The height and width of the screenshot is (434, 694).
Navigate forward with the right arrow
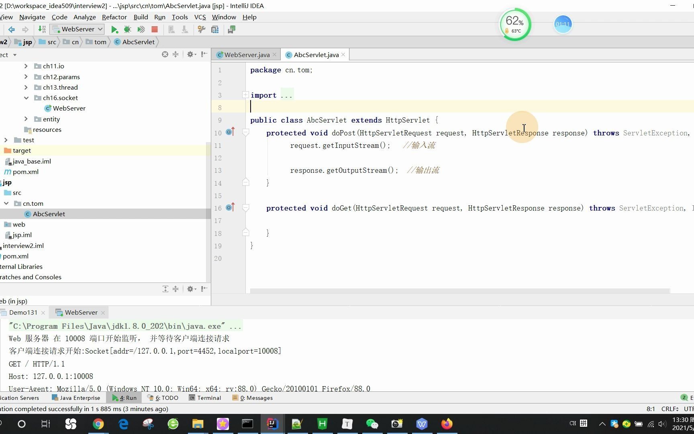point(25,29)
